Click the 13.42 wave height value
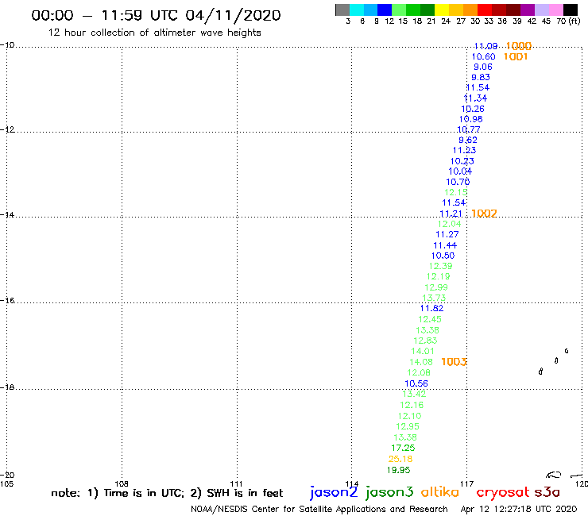588x516 pixels. (x=414, y=394)
